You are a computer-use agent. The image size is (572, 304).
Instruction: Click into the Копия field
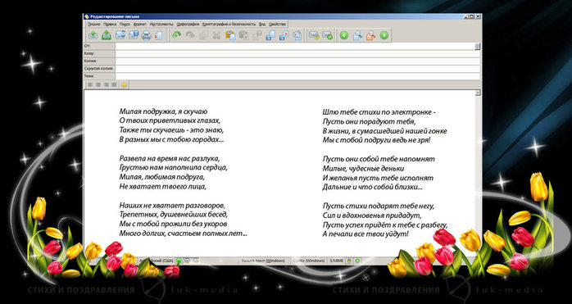coord(297,61)
